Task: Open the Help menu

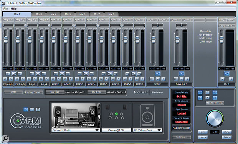Action: [x=14, y=9]
